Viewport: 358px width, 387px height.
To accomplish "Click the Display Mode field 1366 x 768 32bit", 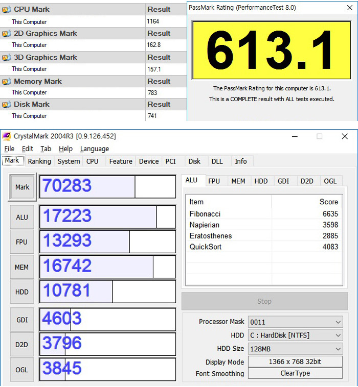I will point(295,361).
